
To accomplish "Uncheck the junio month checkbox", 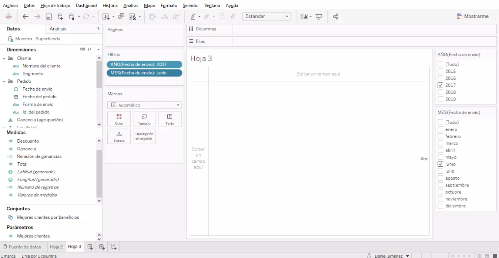I will coord(441,164).
